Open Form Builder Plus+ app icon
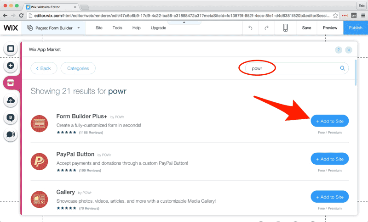This screenshot has height=222, width=368. pos(40,123)
